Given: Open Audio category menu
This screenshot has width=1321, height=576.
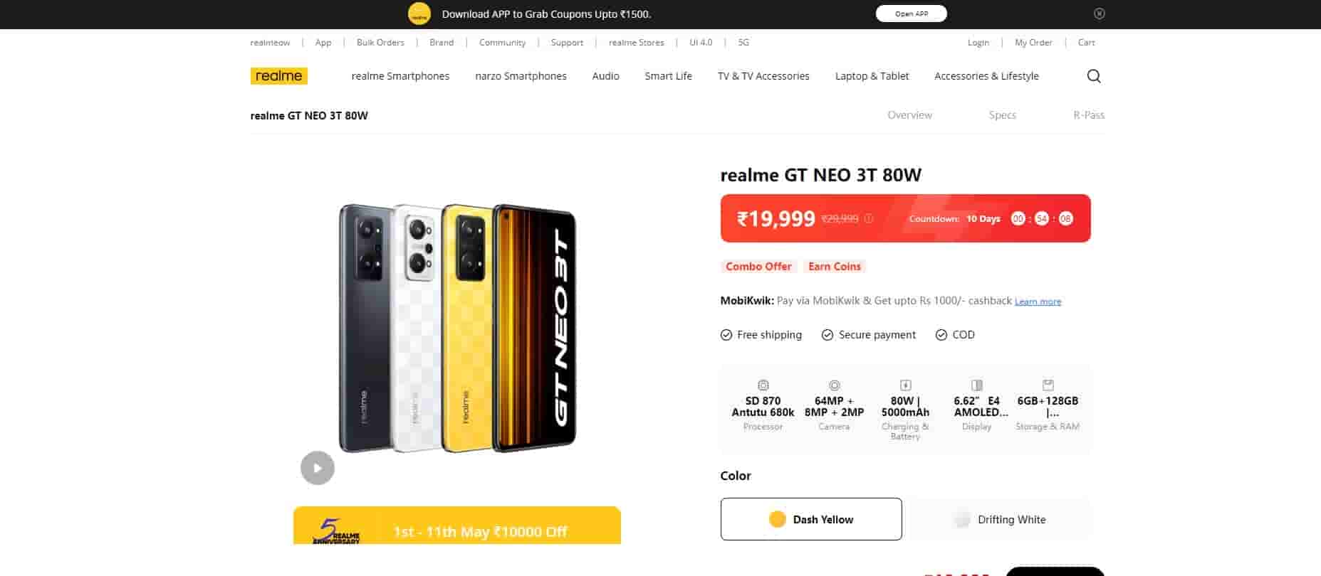Looking at the screenshot, I should tap(605, 76).
